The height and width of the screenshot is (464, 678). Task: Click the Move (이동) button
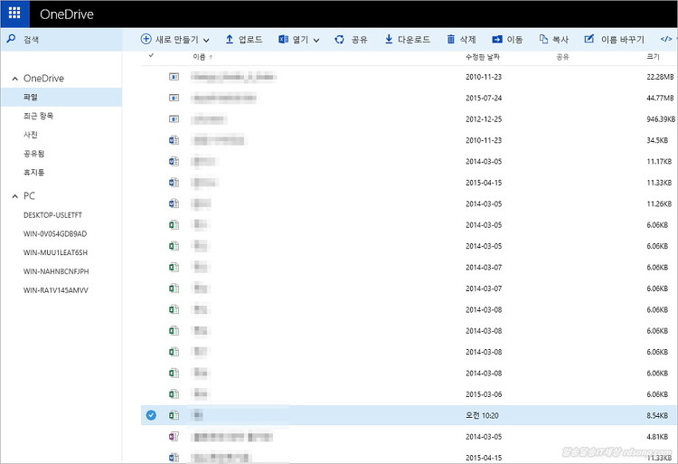click(508, 40)
